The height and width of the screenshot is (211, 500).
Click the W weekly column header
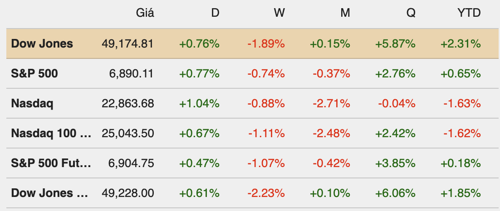279,13
